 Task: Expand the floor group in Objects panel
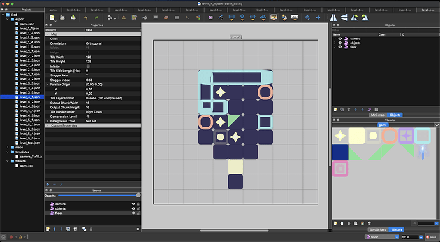(x=335, y=47)
